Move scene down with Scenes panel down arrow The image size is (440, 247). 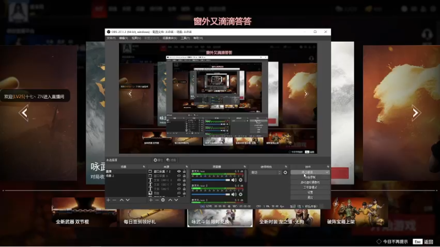[x=128, y=200]
